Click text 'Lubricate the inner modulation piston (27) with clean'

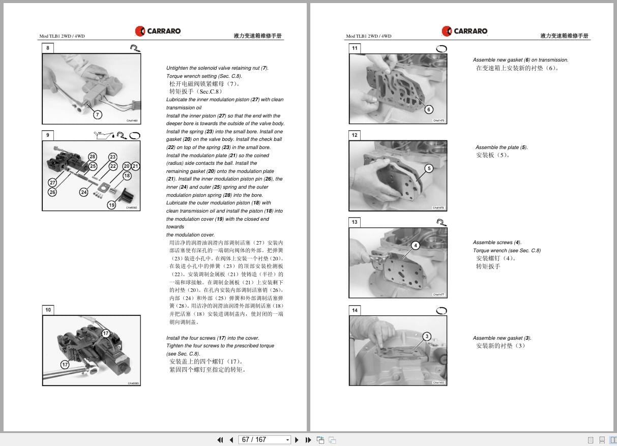click(x=225, y=100)
